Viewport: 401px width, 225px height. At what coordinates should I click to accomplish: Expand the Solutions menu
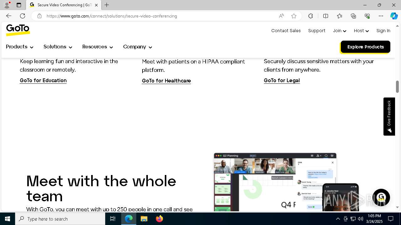(x=58, y=47)
